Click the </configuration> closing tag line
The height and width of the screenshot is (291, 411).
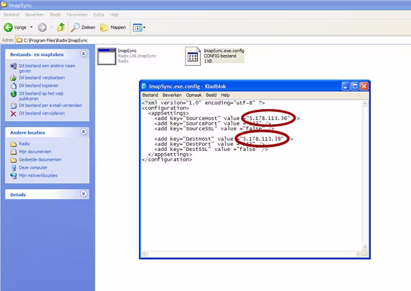(x=167, y=159)
